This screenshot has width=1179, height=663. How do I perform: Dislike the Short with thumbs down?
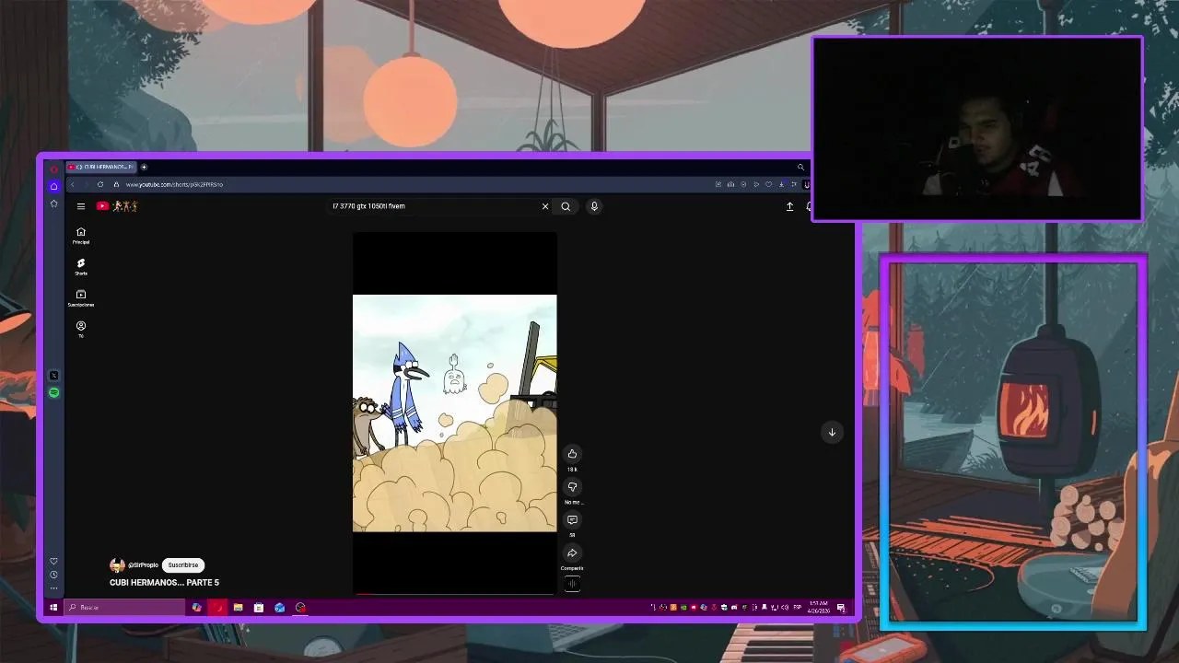tap(572, 487)
